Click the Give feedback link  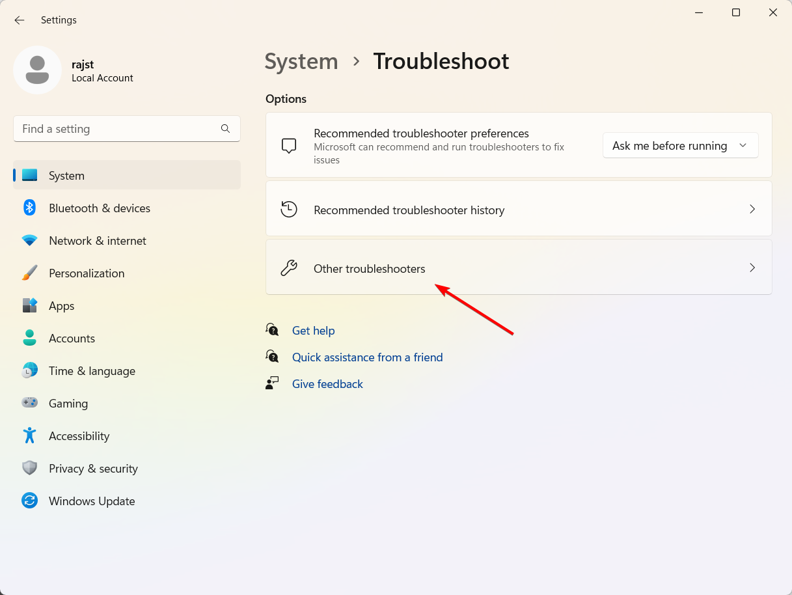pos(327,384)
